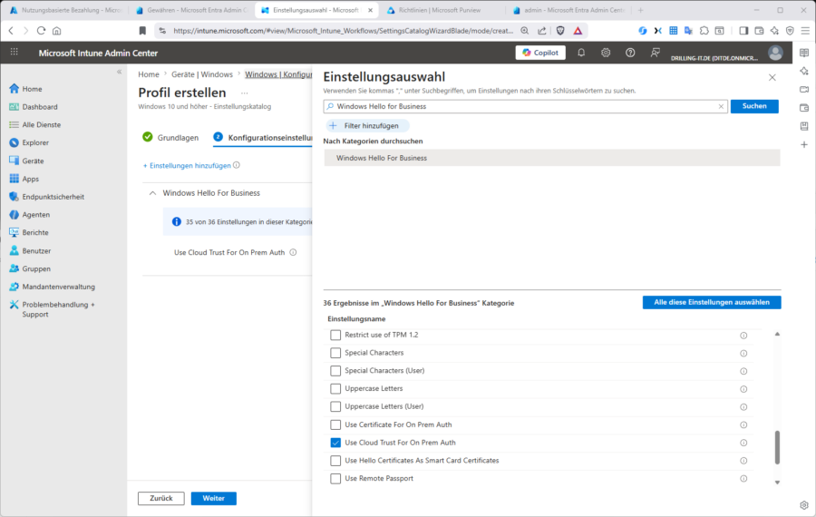Open the feedback icon in header
Viewport: 816px width, 517px height.
click(656, 53)
